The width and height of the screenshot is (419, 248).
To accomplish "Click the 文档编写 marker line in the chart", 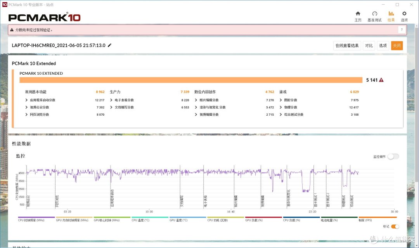I will click(180, 186).
